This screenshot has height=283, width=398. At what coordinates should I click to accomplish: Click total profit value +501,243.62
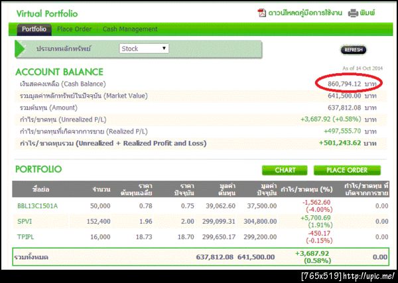tap(340, 143)
